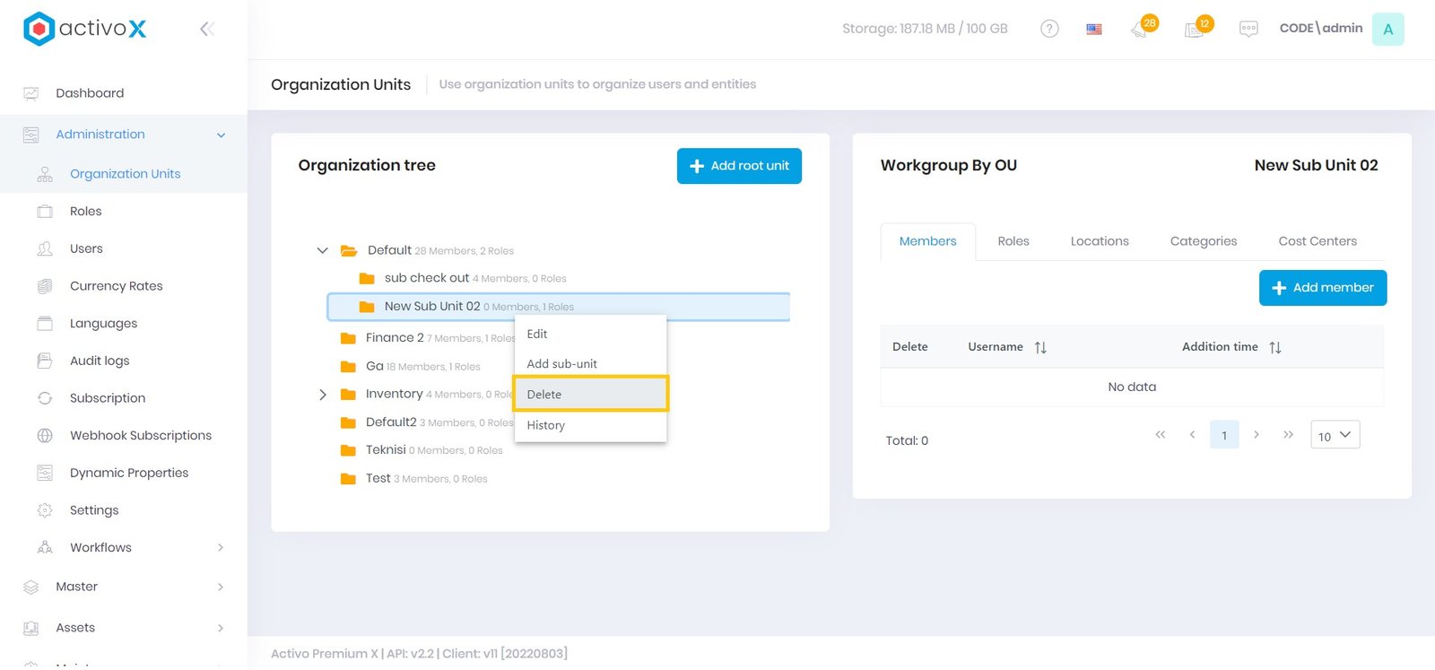Switch to the Cost Centers tab
The height and width of the screenshot is (670, 1435).
click(x=1317, y=241)
